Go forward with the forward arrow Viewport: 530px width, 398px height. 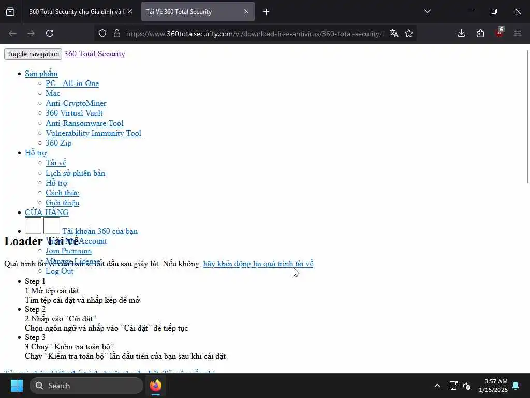31,33
